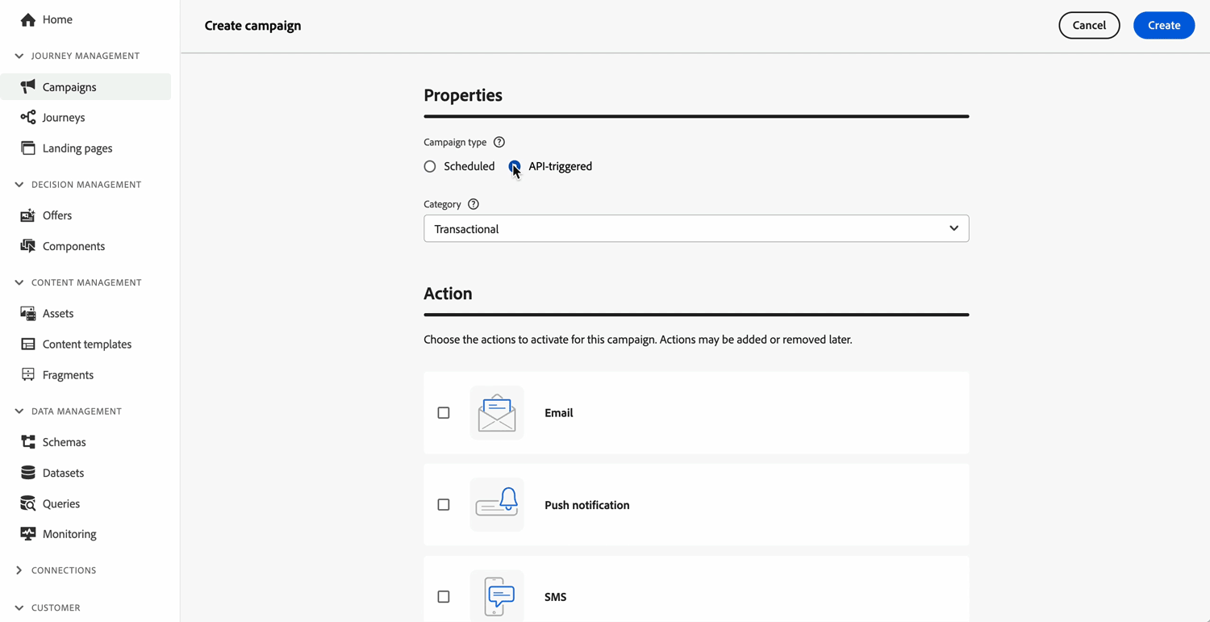Go to Content templates menu item
Screen dimensions: 1210x622
(x=87, y=344)
